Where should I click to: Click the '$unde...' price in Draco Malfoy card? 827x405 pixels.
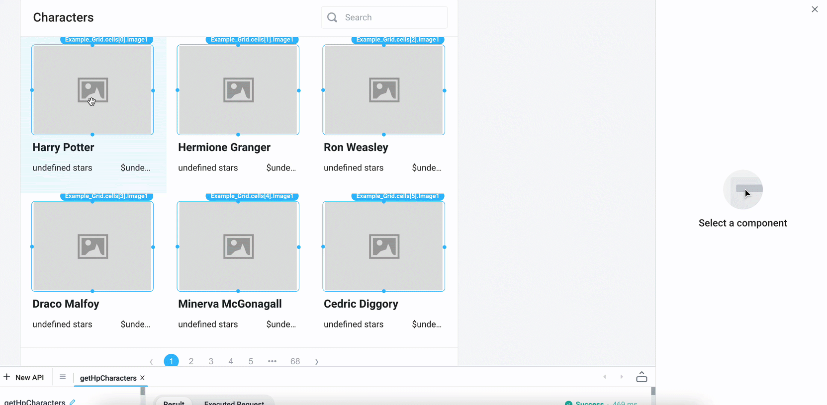pyautogui.click(x=135, y=324)
